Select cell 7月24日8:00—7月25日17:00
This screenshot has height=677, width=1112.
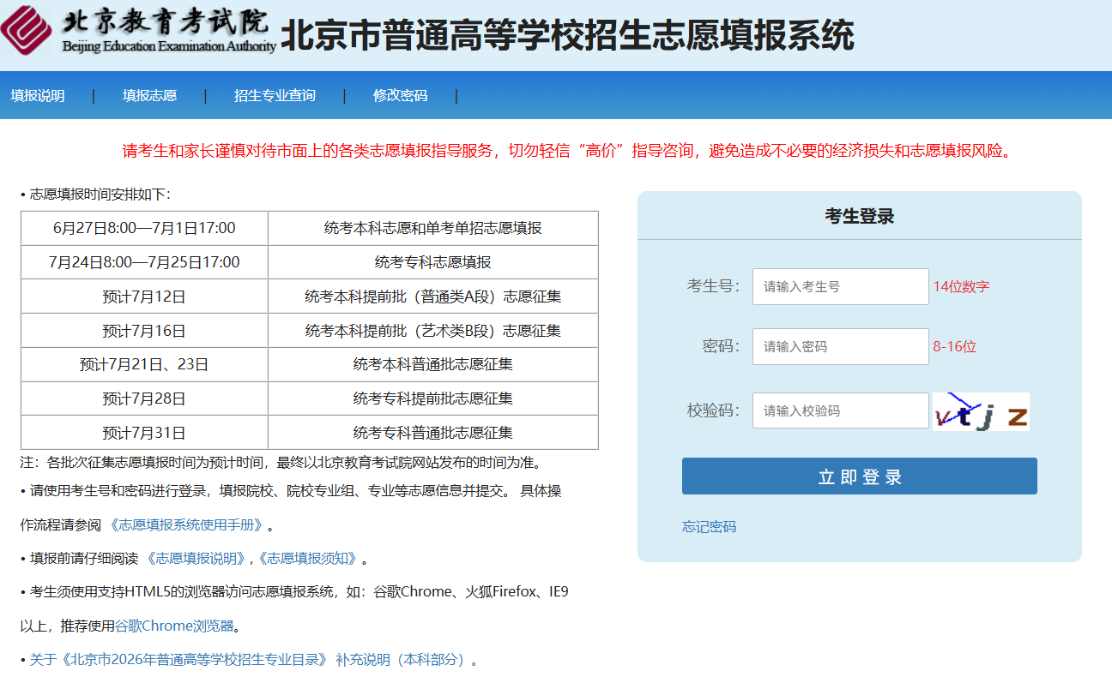click(144, 262)
